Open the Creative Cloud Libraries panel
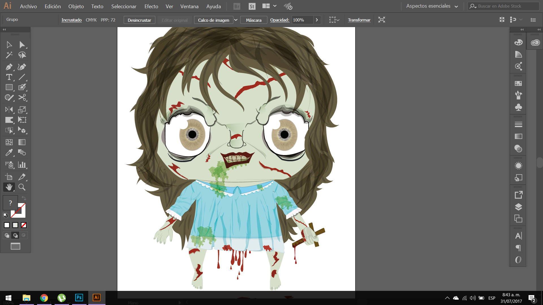The width and height of the screenshot is (543, 305). click(535, 42)
